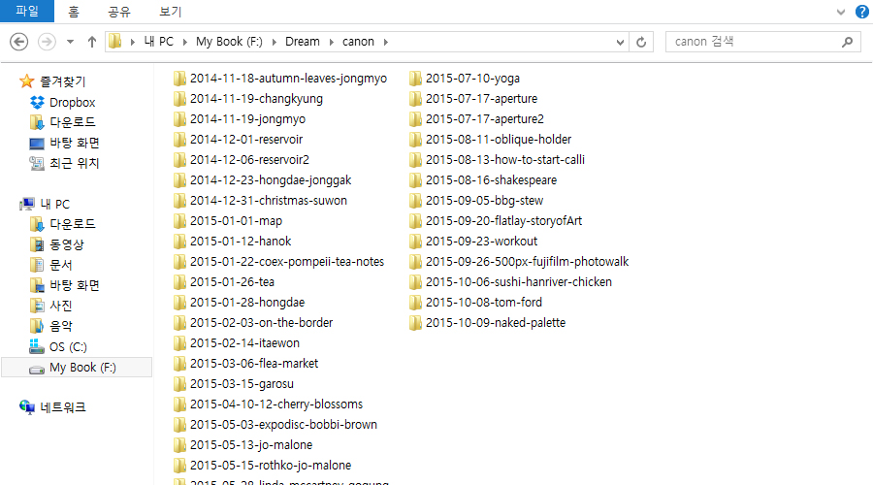Switch to the 보기 ribbon tab

tap(170, 12)
